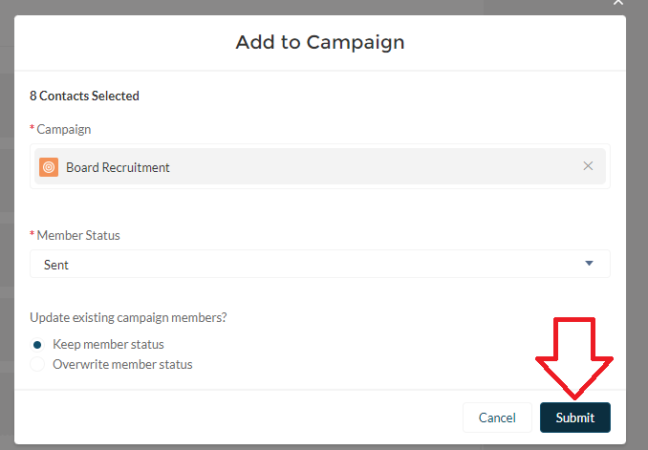Click the Add to Campaign dialog title
This screenshot has width=648, height=450.
point(320,42)
